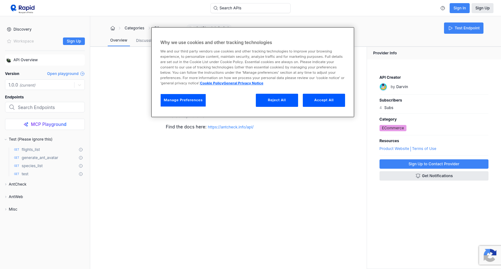Select the species_list endpoint
The image size is (501, 269).
click(32, 166)
